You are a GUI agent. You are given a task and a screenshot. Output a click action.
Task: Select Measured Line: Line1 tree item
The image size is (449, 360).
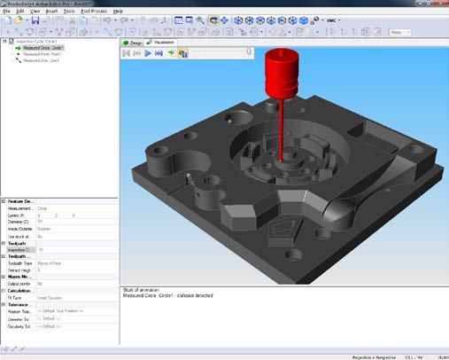coord(41,60)
